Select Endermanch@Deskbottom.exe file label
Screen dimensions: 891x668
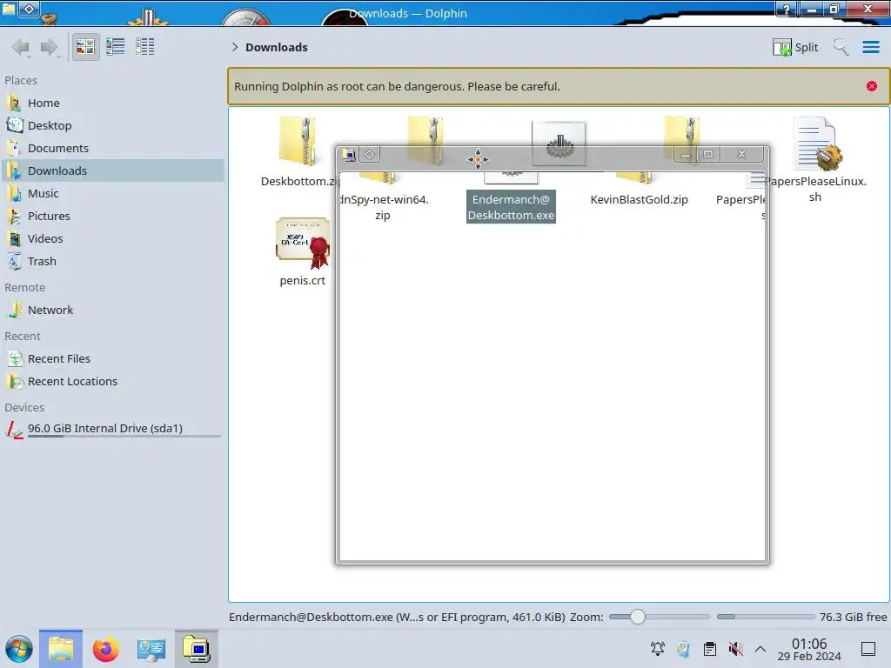tap(511, 207)
